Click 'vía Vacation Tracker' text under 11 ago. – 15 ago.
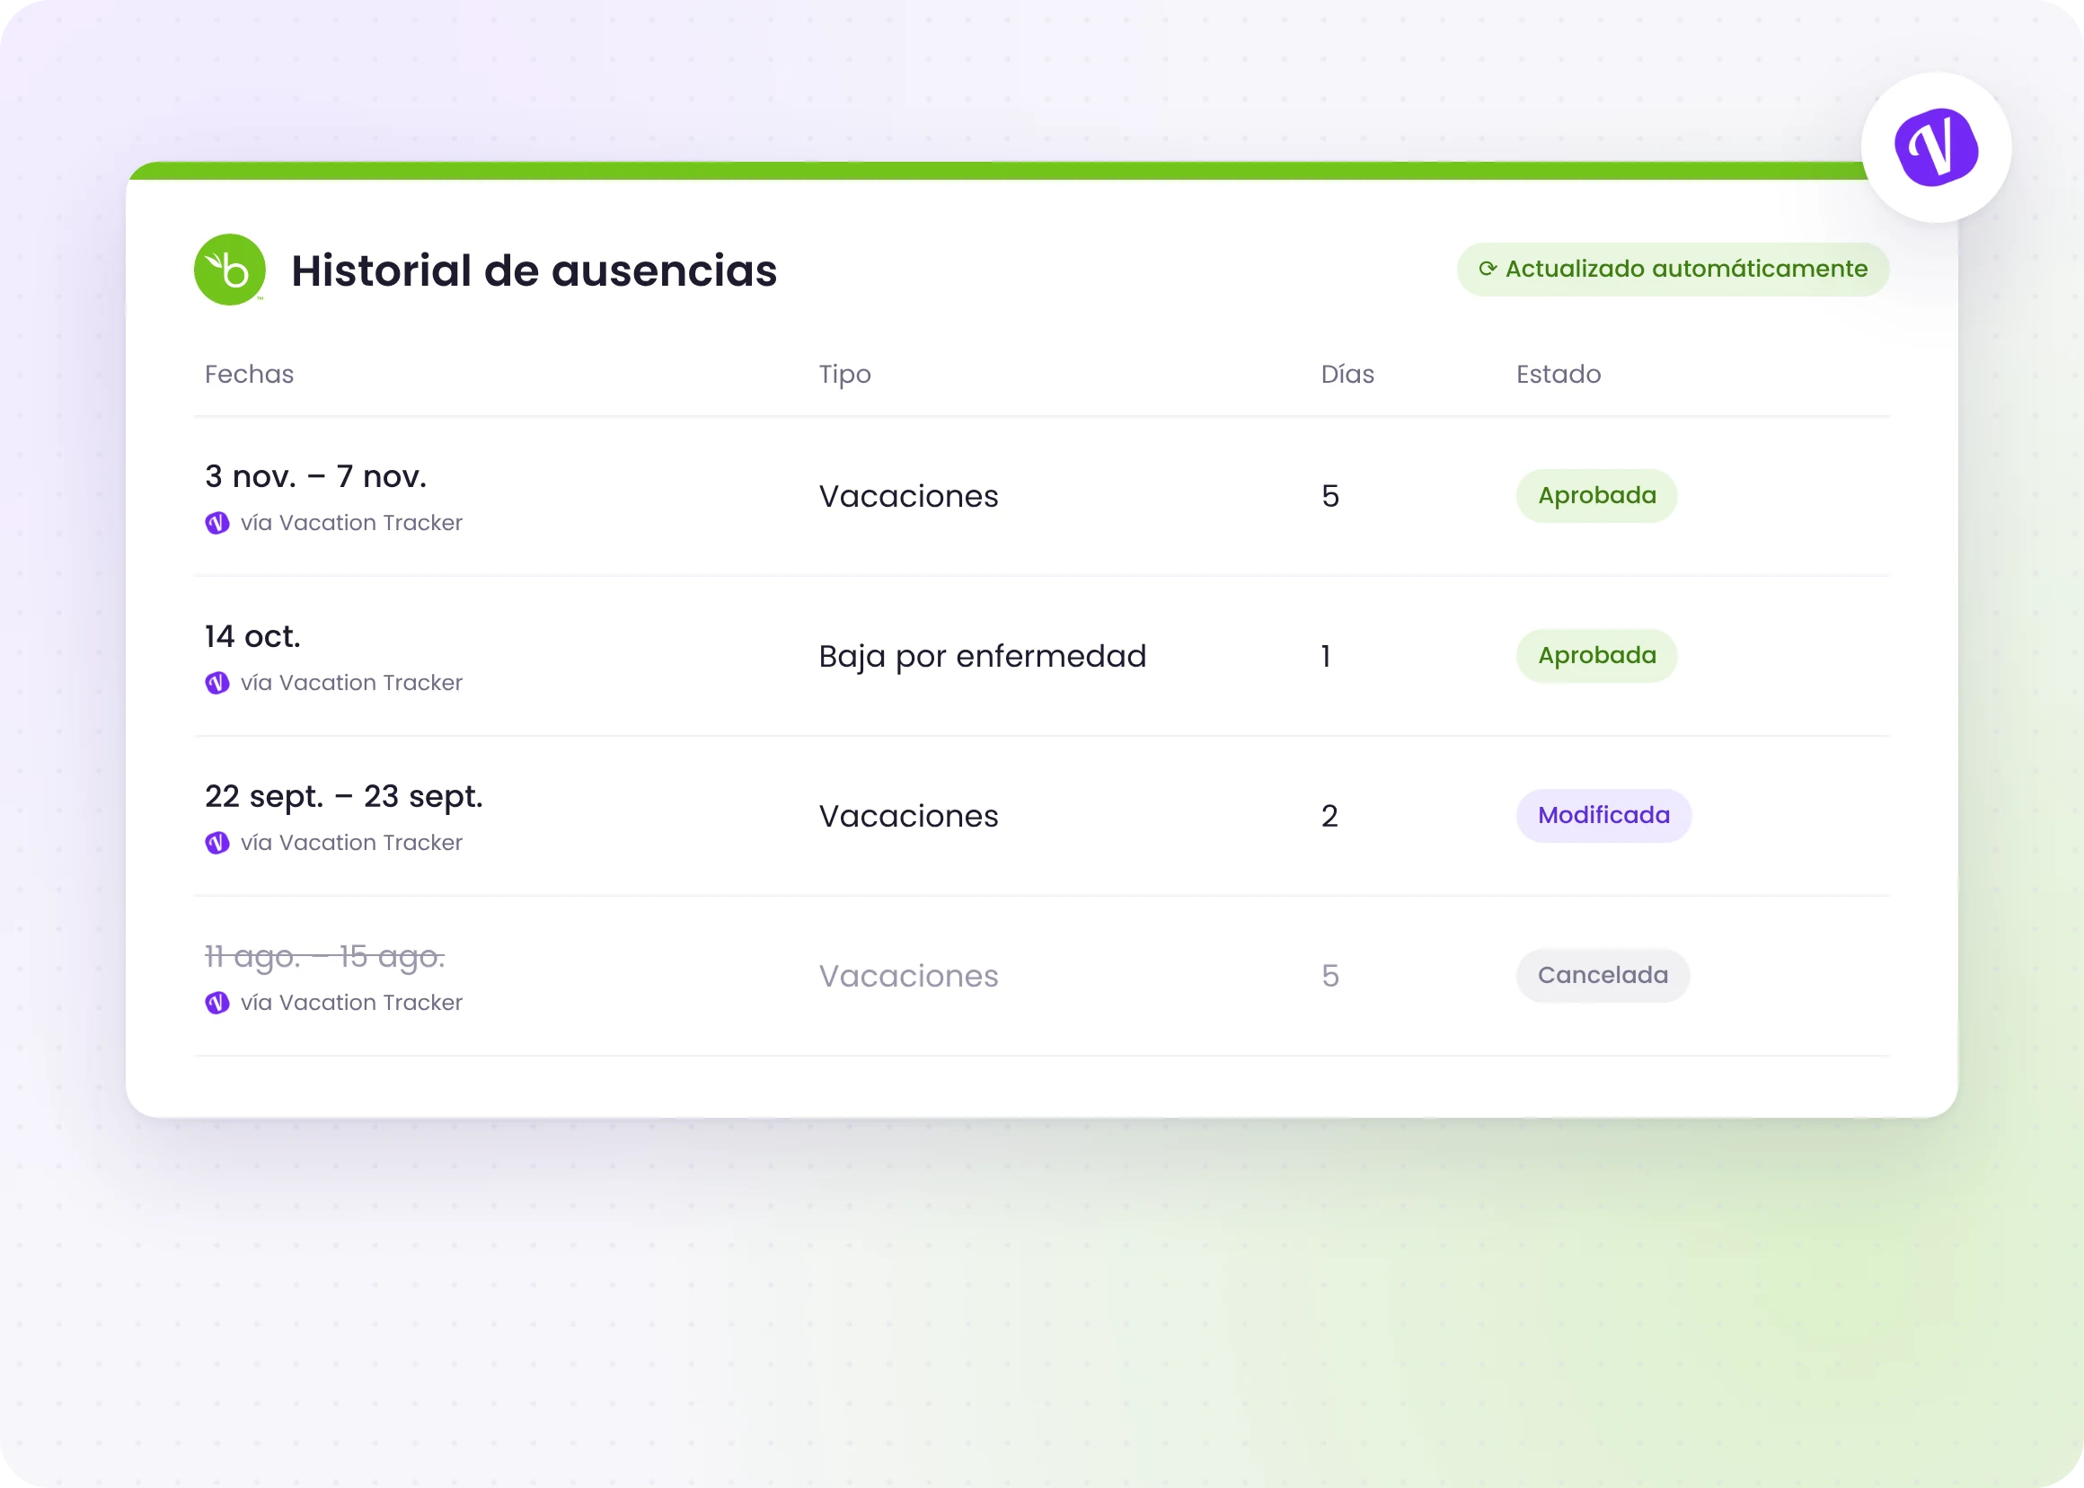Viewport: 2084px width, 1488px height. [x=352, y=1004]
